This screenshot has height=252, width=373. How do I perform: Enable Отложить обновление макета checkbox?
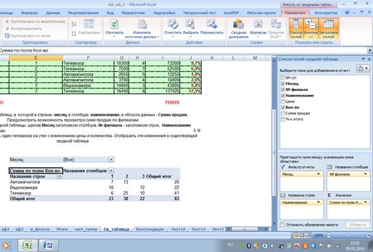click(282, 224)
